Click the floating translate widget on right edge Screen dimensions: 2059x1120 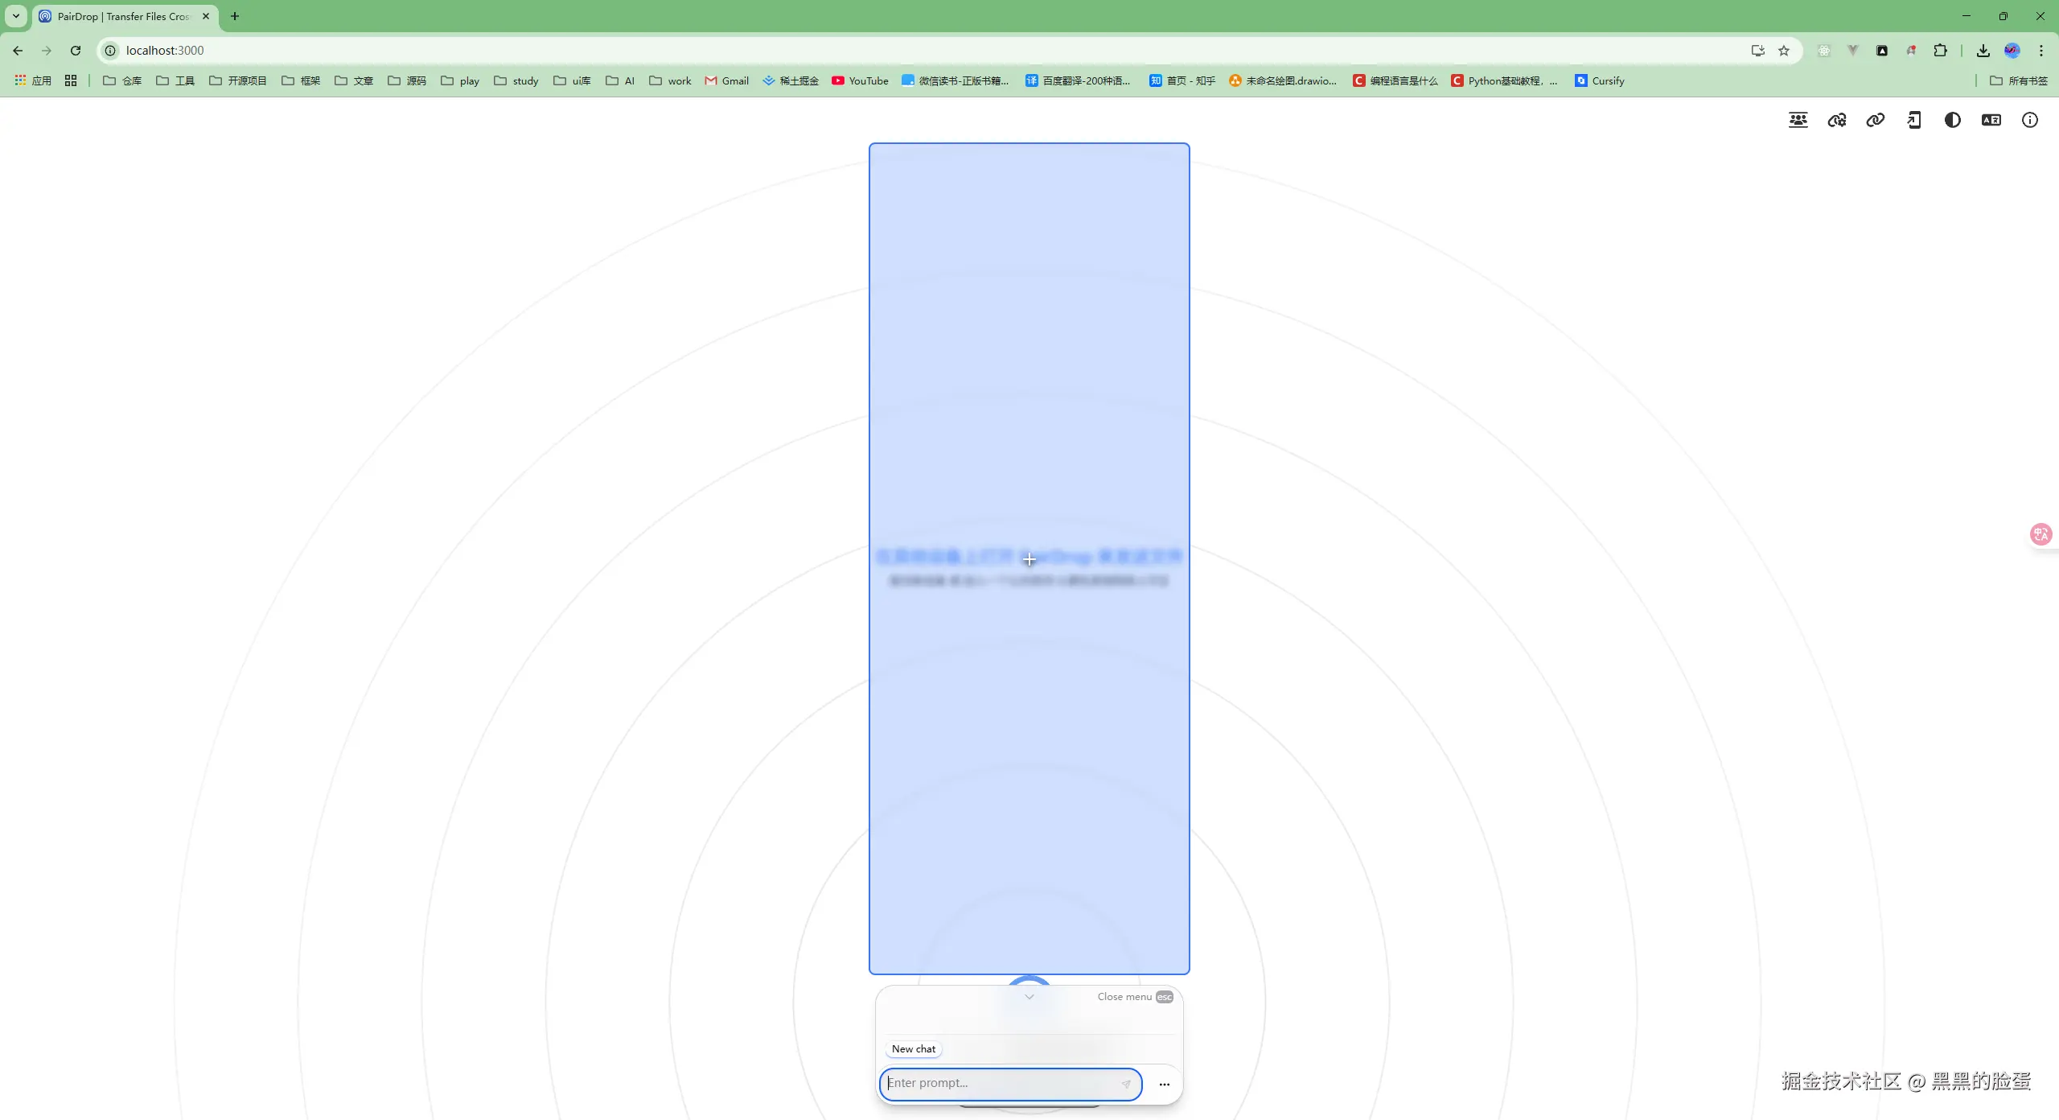click(x=2041, y=534)
